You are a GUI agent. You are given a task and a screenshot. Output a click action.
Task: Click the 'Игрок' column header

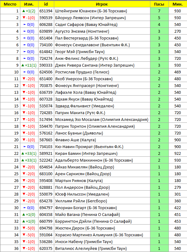click(x=102, y=4)
